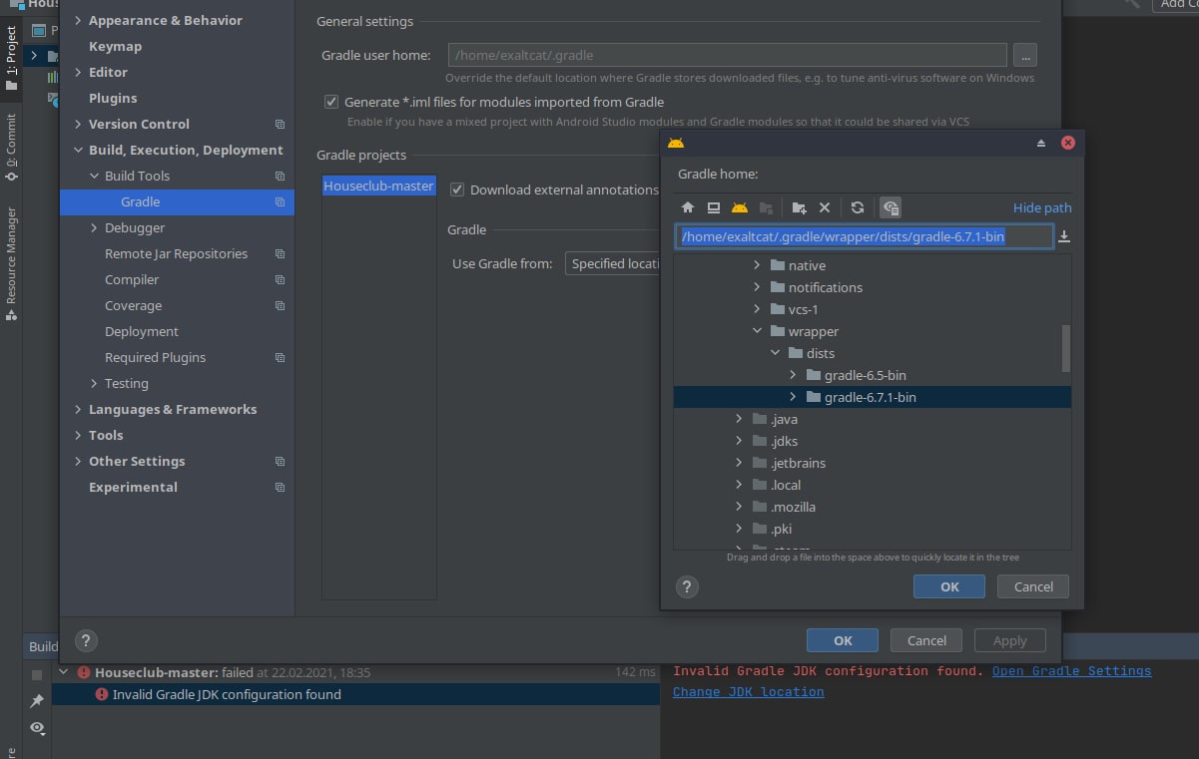Click the Gradle home path input field
Screen dimensions: 1199x759
point(864,236)
